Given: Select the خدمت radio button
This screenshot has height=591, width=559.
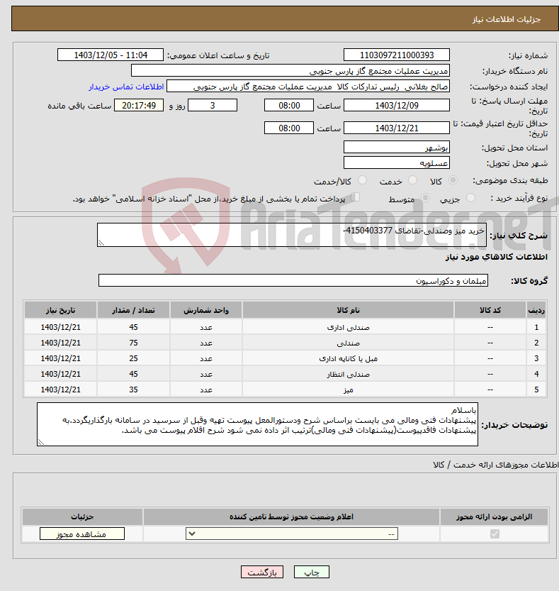Looking at the screenshot, I should tap(412, 180).
